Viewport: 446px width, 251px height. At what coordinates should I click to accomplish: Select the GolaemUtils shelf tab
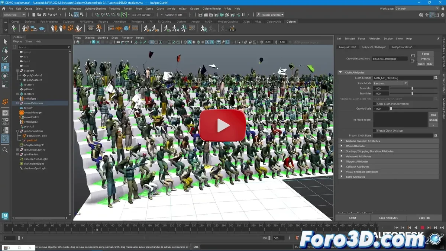pyautogui.click(x=274, y=22)
